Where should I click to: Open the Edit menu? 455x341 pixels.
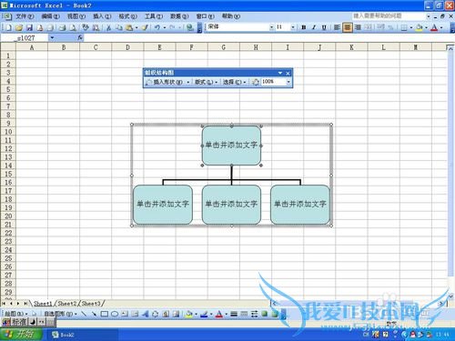pos(50,16)
